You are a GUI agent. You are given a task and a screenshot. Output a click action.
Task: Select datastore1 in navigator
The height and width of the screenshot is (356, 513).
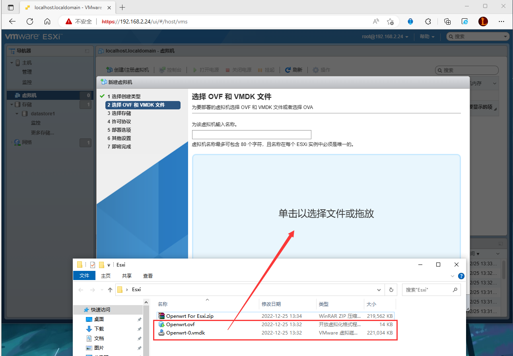pyautogui.click(x=43, y=114)
